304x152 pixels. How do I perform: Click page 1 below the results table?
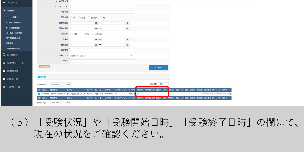[x=63, y=103]
